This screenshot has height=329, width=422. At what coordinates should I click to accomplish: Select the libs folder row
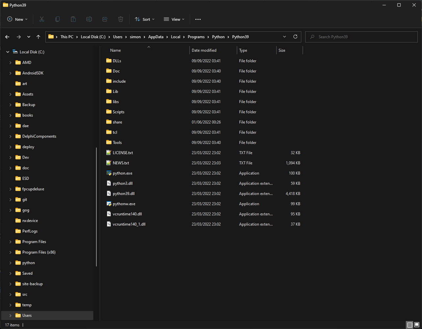click(x=203, y=102)
